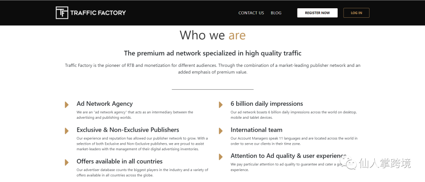Image resolution: width=425 pixels, height=182 pixels.
Task: Select the 6 billion daily impressions heading
Action: coord(267,104)
